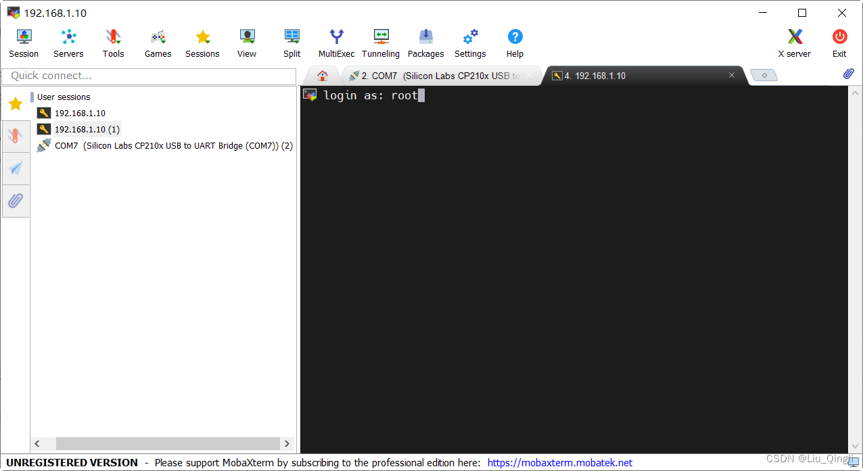
Task: Close the 192.168.1.10 terminal tab
Action: tap(731, 76)
